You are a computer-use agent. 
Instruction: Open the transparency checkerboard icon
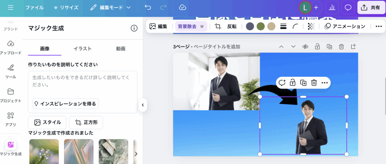point(311,27)
